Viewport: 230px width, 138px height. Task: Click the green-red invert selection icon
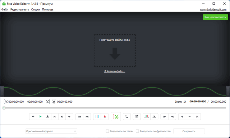click(147, 116)
